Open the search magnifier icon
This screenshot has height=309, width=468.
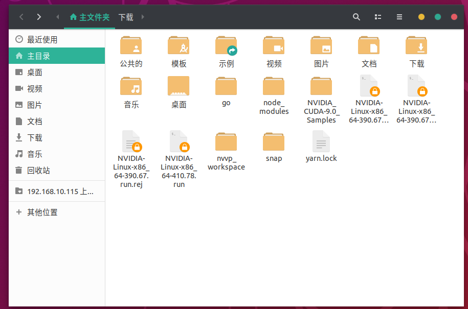[x=356, y=17]
